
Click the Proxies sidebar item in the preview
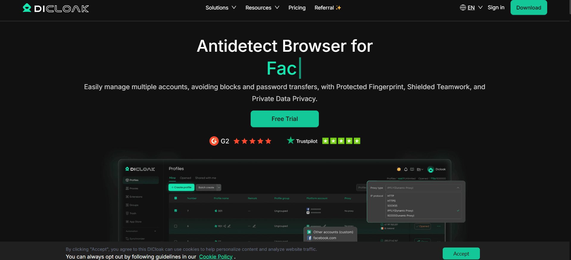click(132, 188)
